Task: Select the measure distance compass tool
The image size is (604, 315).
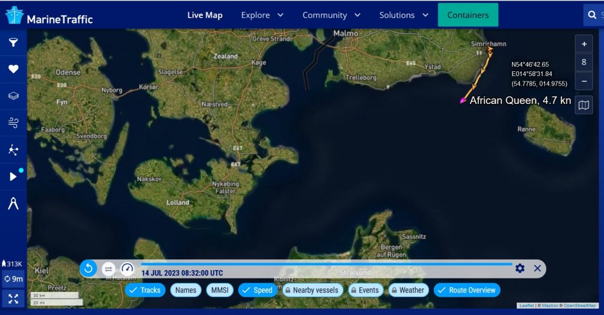Action: [13, 204]
